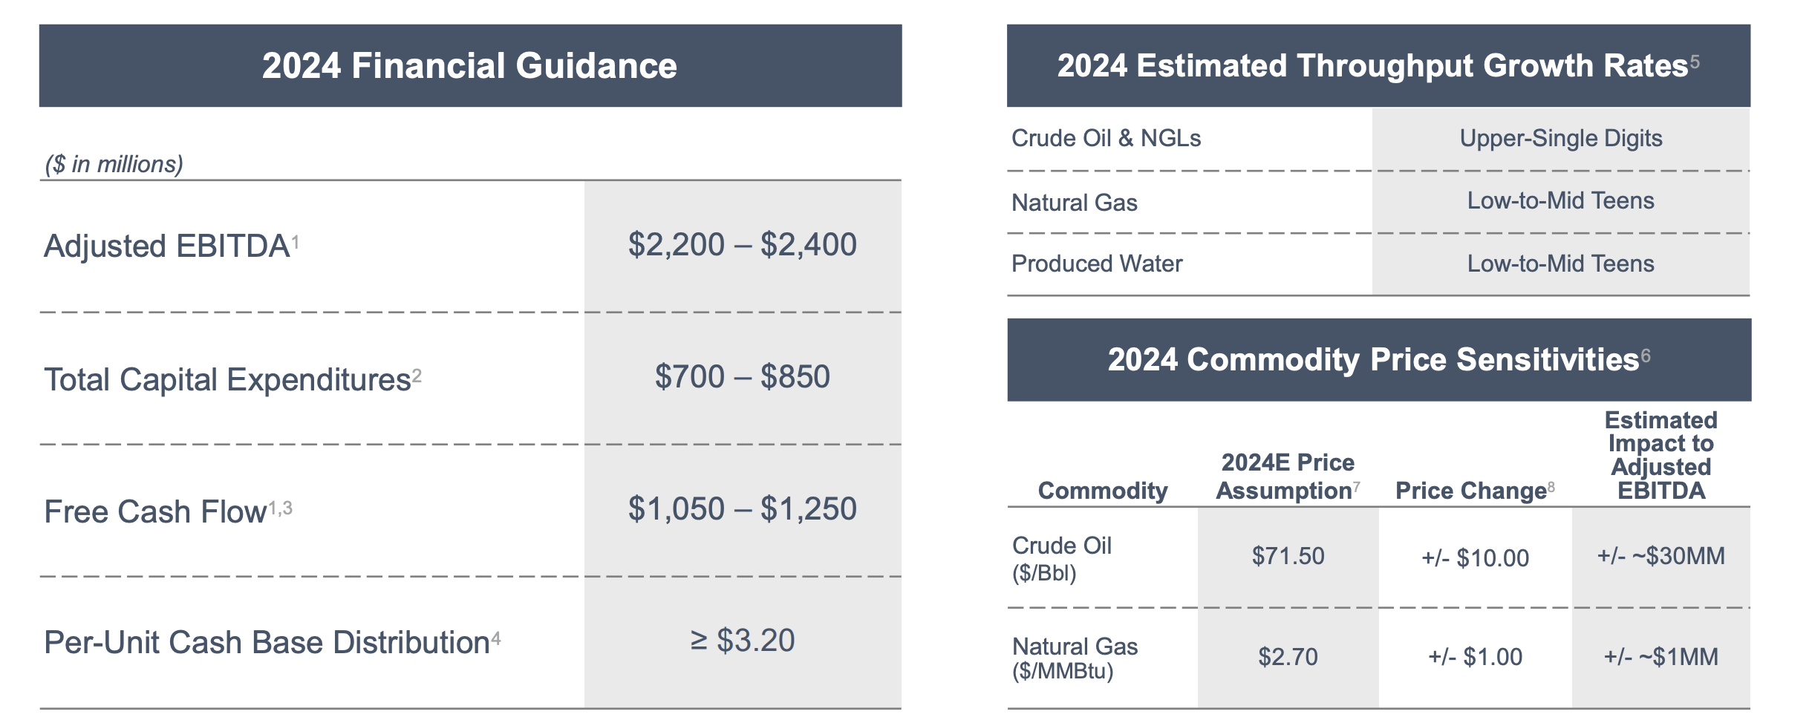This screenshot has width=1812, height=720.
Task: Select the Adjusted EBITDA row label
Action: (x=166, y=246)
